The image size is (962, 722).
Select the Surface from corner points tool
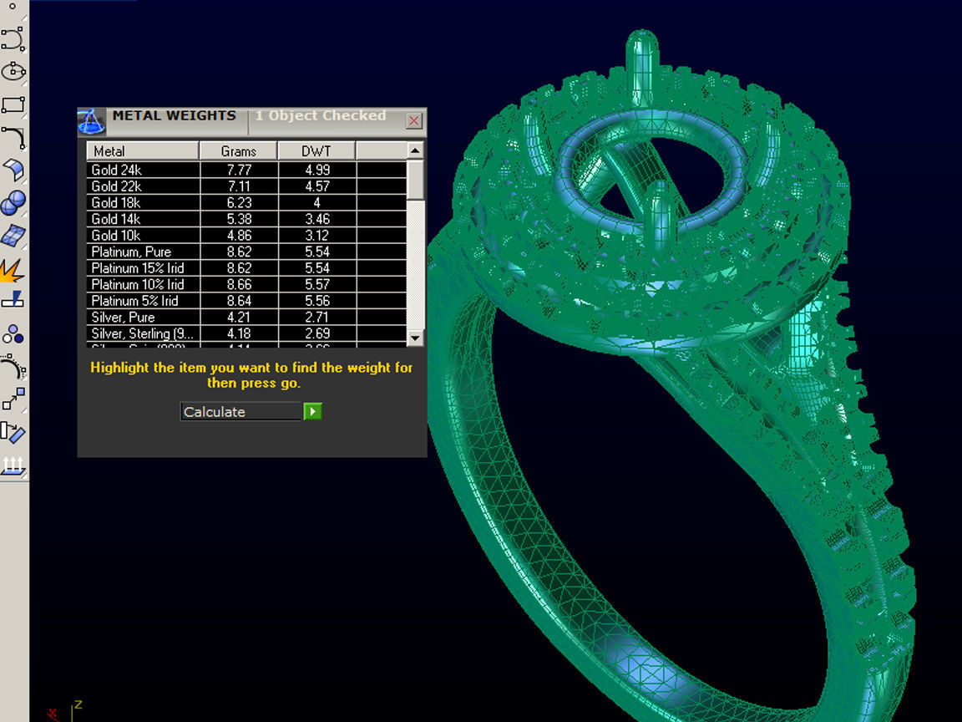click(x=13, y=169)
